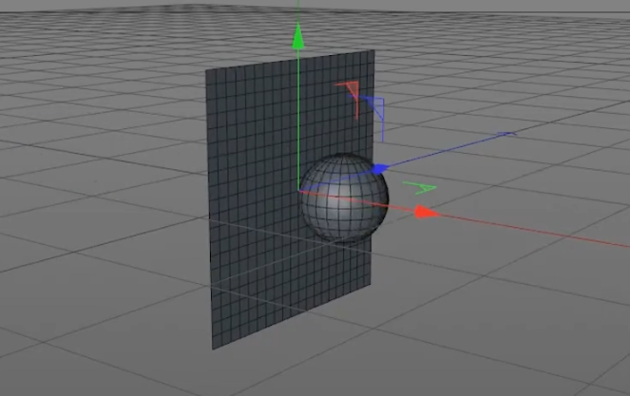The width and height of the screenshot is (630, 396).
Task: Click the green Y-axis line shaft
Action: pos(298,114)
